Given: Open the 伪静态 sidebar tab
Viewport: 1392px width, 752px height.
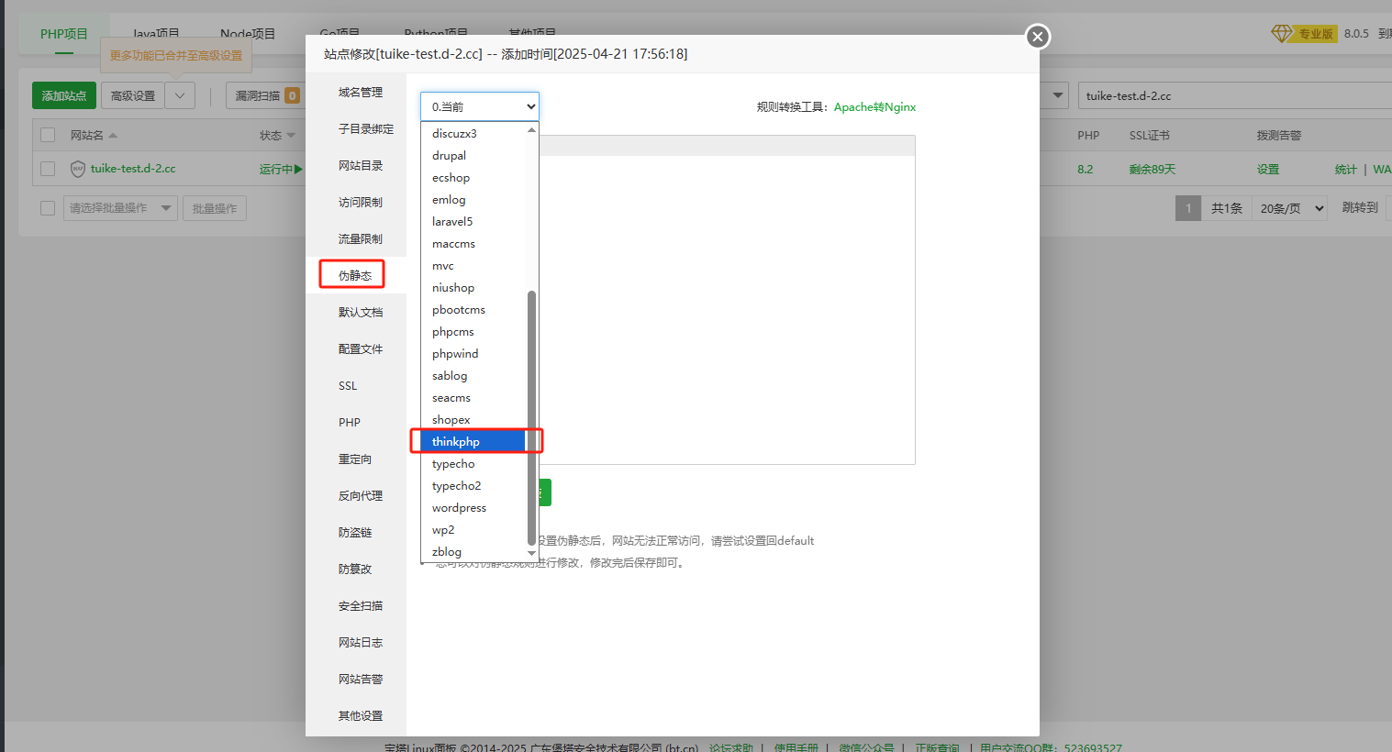Looking at the screenshot, I should coord(354,275).
